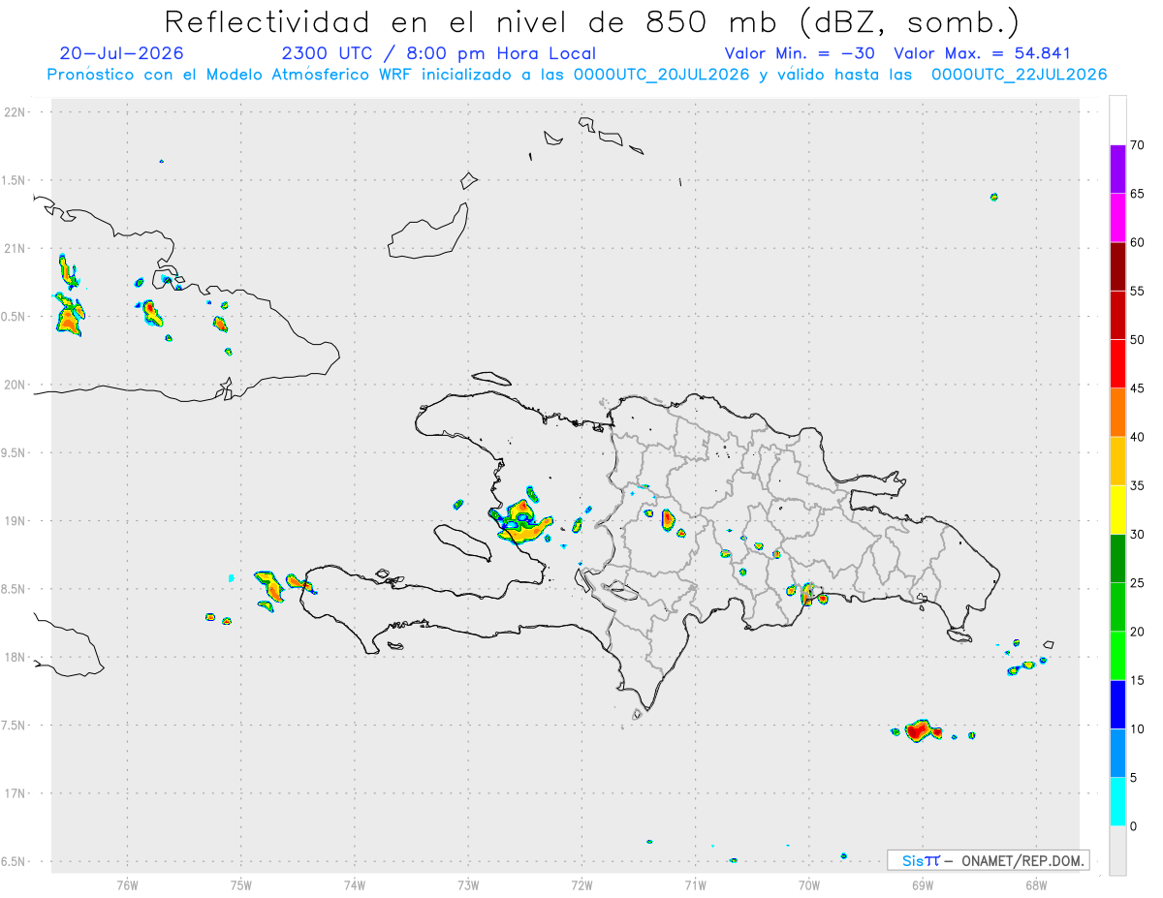
Task: Click the '72W' longitude axis label
Action: (581, 884)
